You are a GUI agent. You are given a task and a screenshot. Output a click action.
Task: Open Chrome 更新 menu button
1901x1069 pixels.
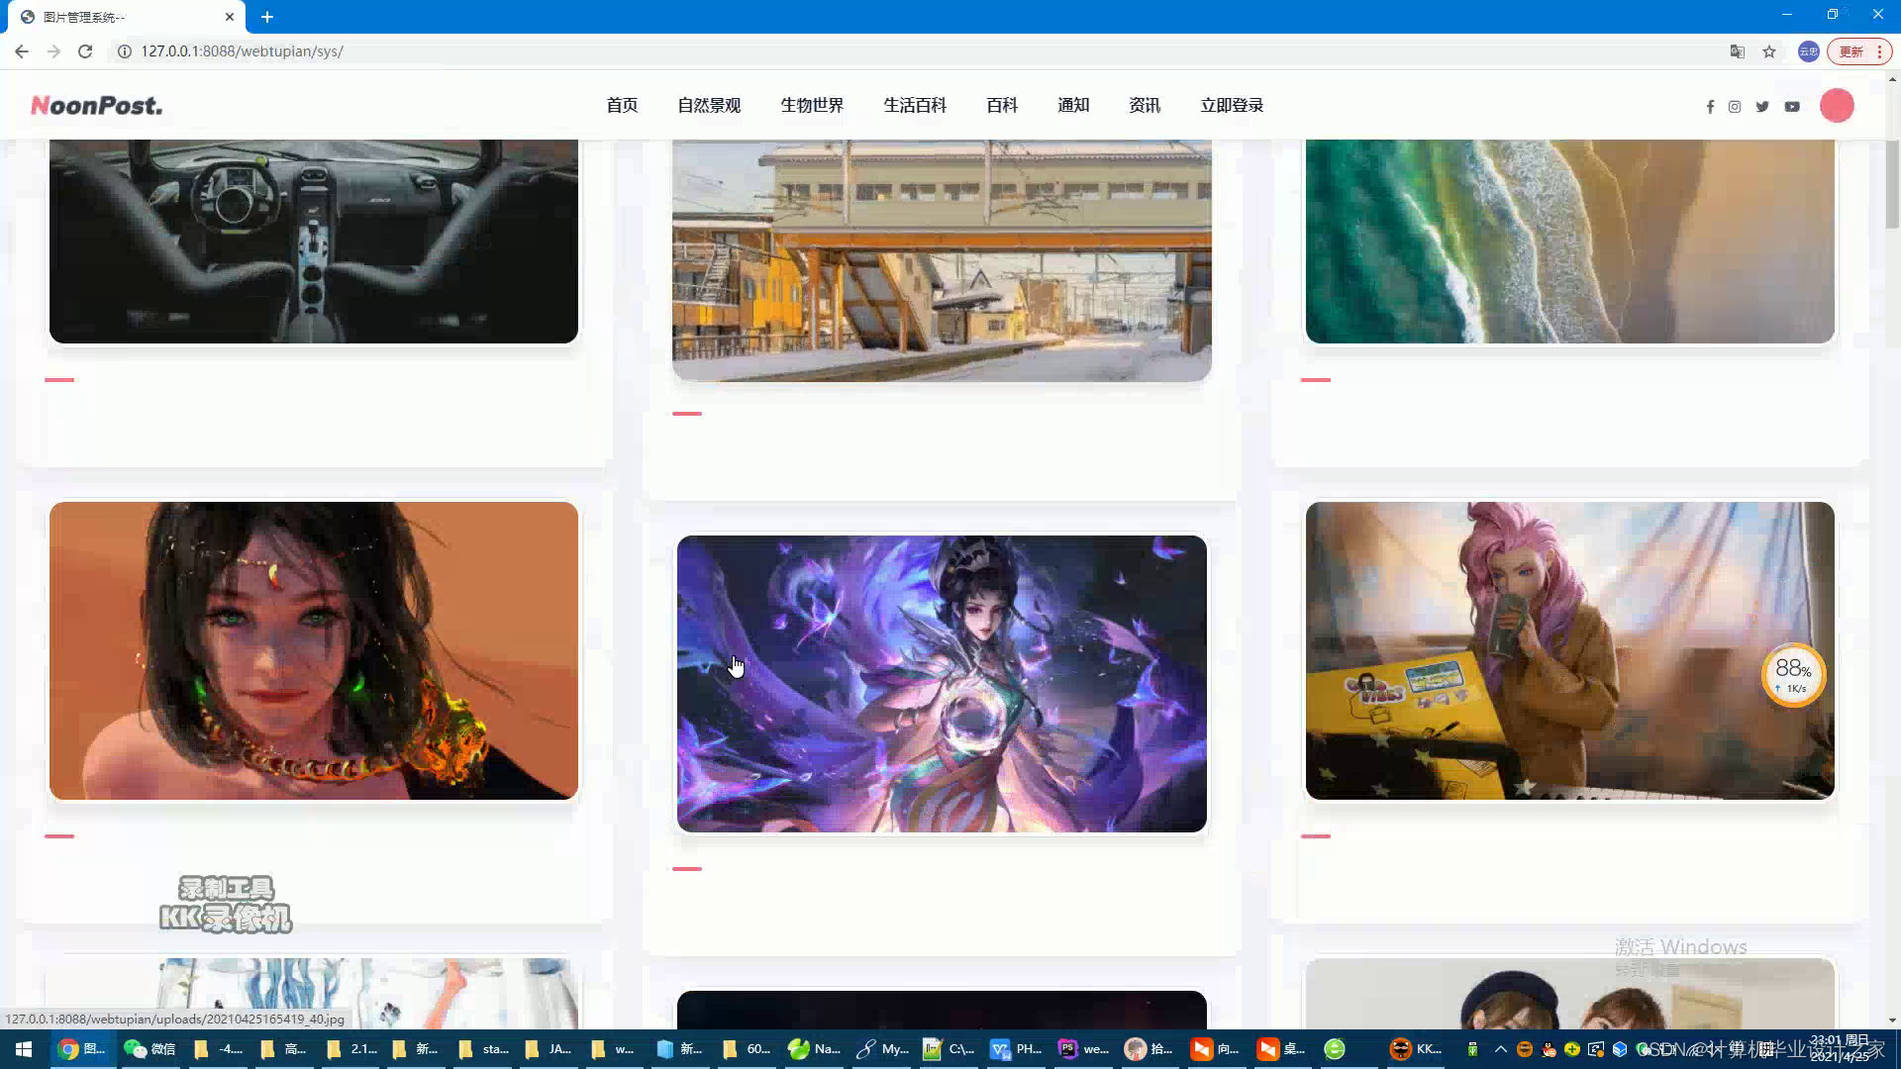click(1859, 51)
